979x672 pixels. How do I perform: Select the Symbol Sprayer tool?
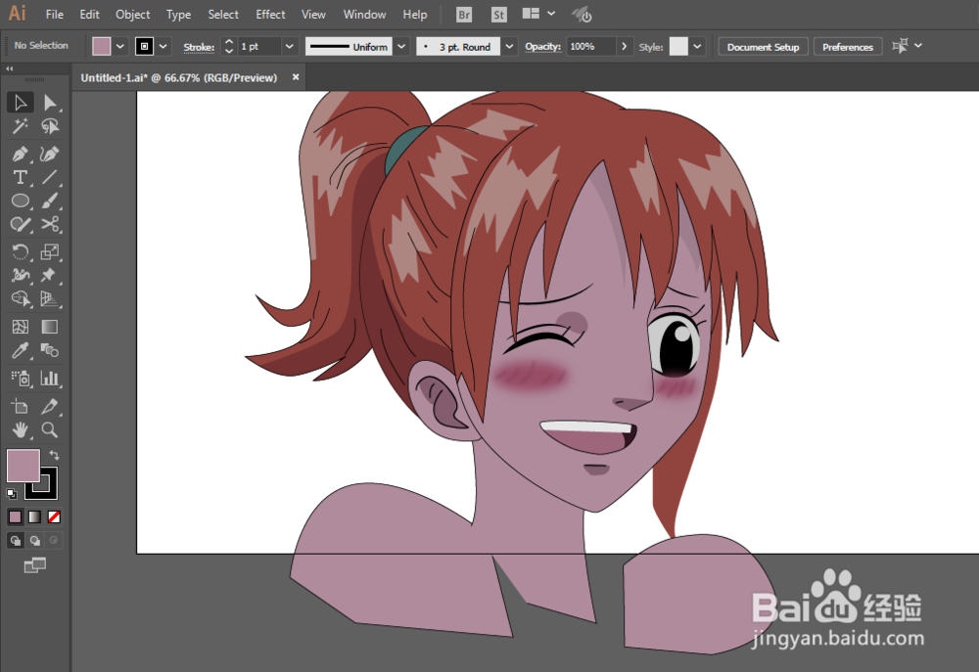20,379
